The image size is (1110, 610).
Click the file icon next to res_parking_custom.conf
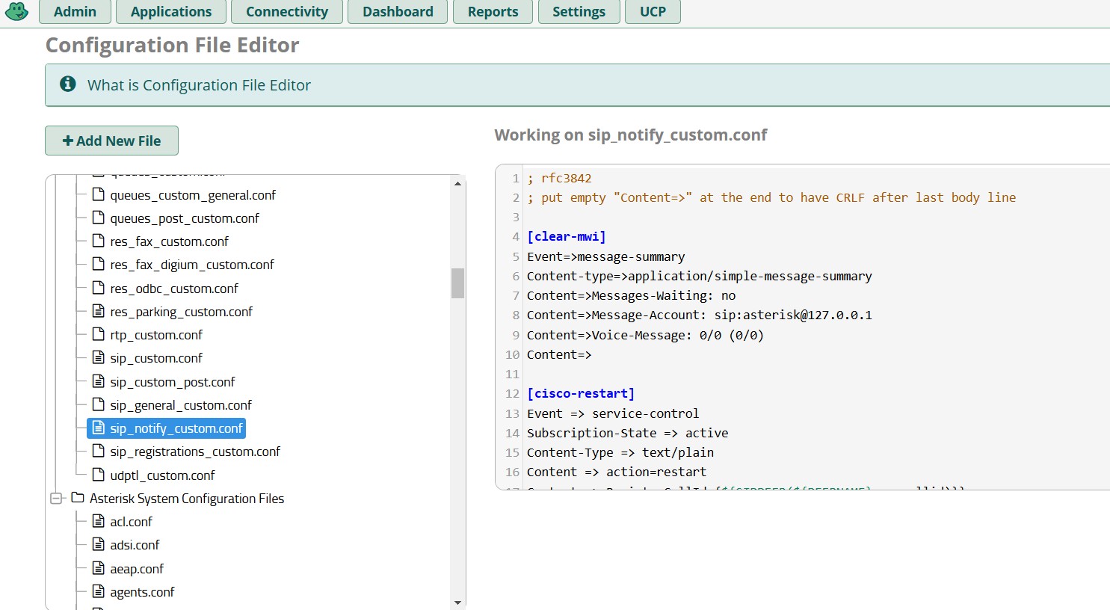tap(98, 311)
